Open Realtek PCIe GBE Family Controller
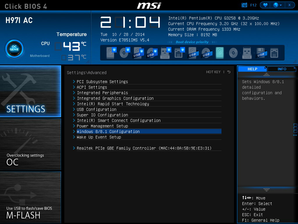The image size is (298, 224). [x=144, y=148]
